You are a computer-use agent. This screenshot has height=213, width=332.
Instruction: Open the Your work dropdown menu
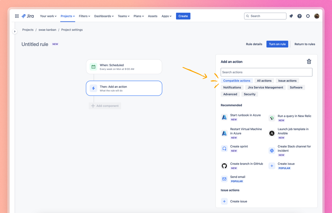(48, 16)
